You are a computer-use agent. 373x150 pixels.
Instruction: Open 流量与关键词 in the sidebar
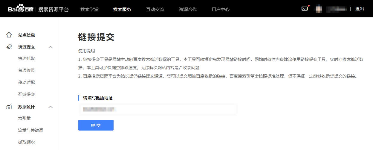[31, 130]
